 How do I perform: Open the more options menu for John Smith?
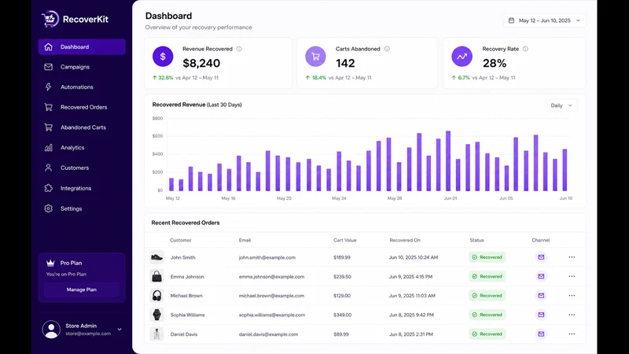pyautogui.click(x=572, y=257)
